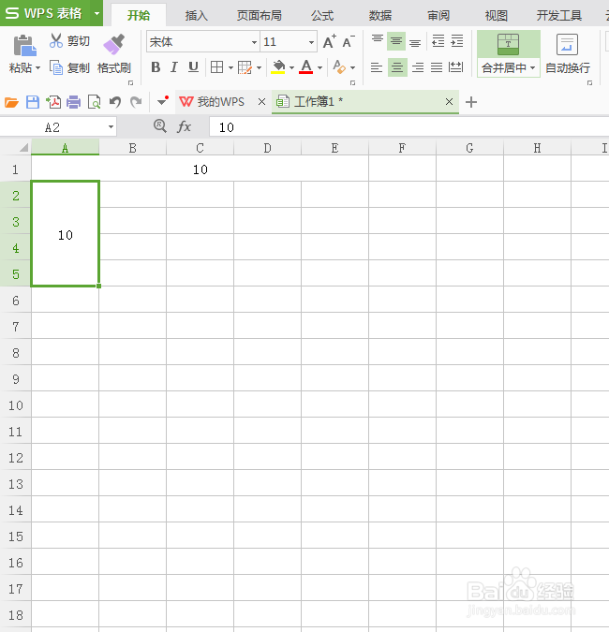Select the Format Painter brush
This screenshot has height=632, width=609.
(114, 44)
